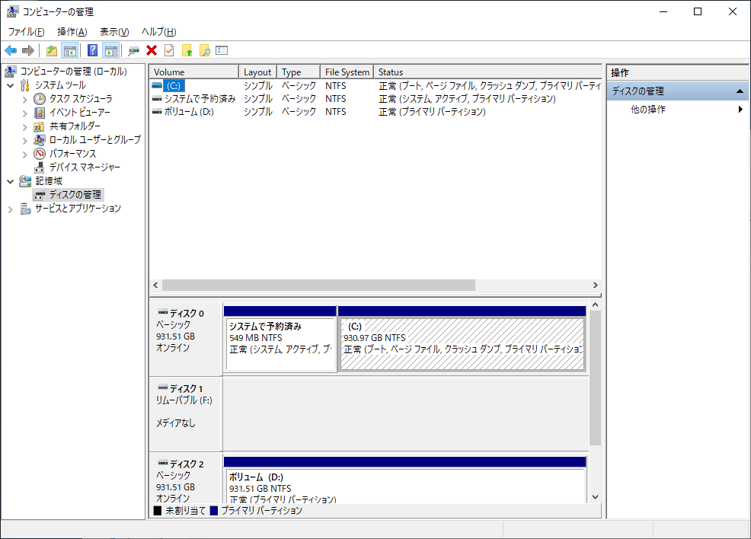This screenshot has height=539, width=751.
Task: Open the 表示(V) menu
Action: [114, 32]
